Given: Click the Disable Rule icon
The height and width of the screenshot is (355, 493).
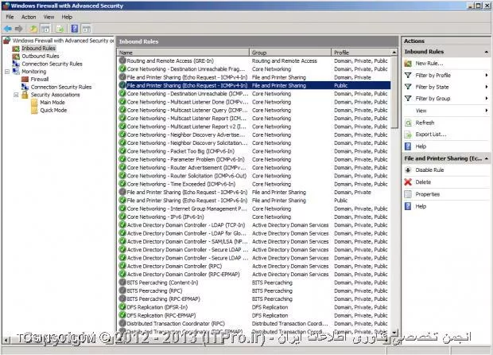Looking at the screenshot, I should (x=408, y=170).
